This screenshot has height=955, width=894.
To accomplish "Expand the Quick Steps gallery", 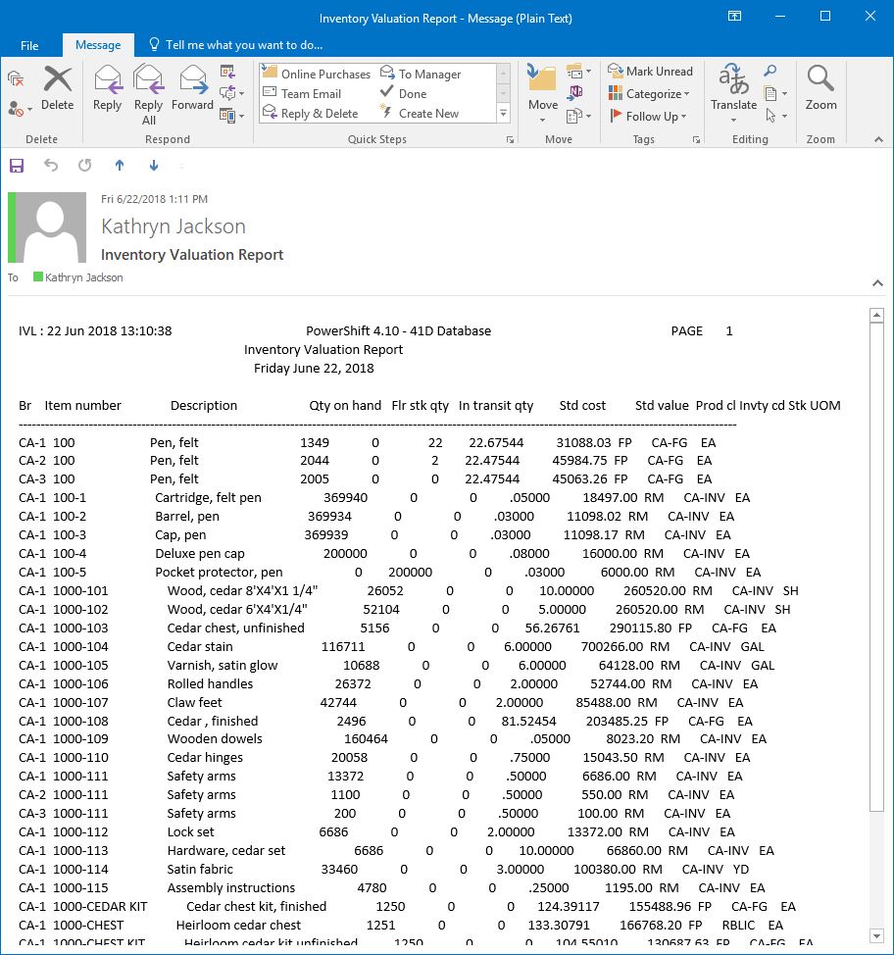I will [504, 114].
